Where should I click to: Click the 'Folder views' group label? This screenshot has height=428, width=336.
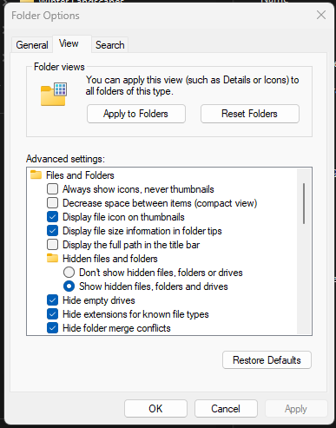click(x=59, y=67)
